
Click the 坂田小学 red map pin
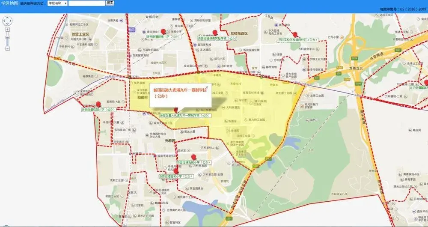click(x=163, y=32)
